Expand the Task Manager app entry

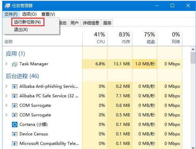tap(6, 64)
